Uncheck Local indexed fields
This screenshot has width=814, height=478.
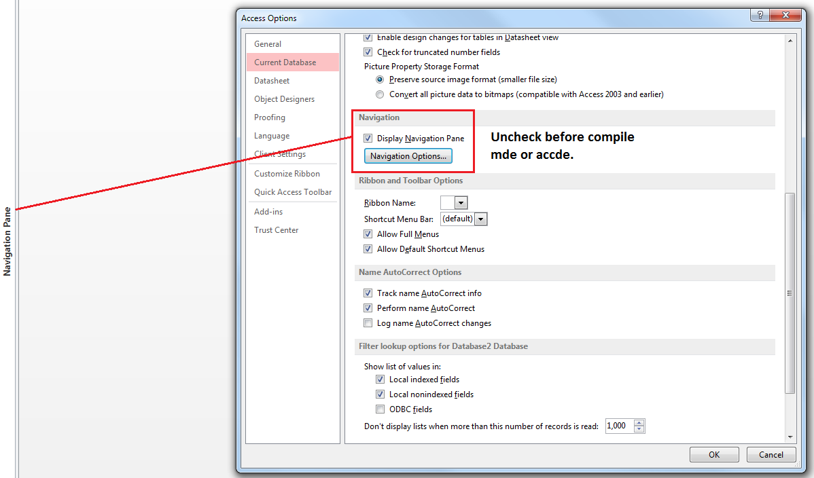coord(380,380)
